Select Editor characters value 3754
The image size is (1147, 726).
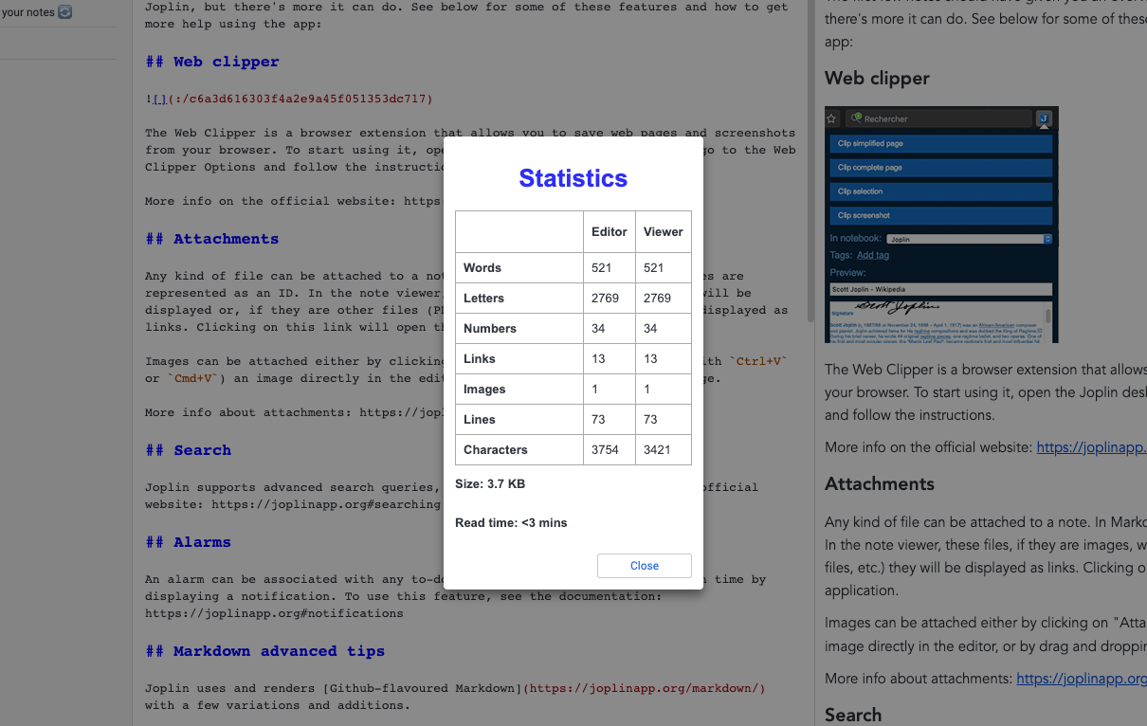(605, 450)
